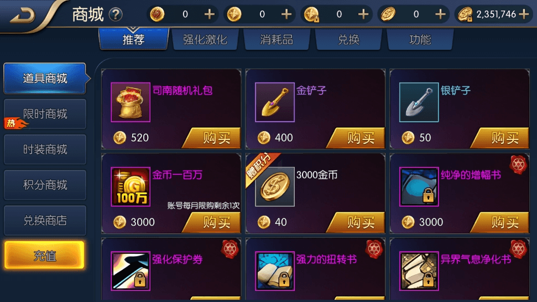Open the help question mark next to 商城
Viewport: 537px width, 302px height.
116,14
